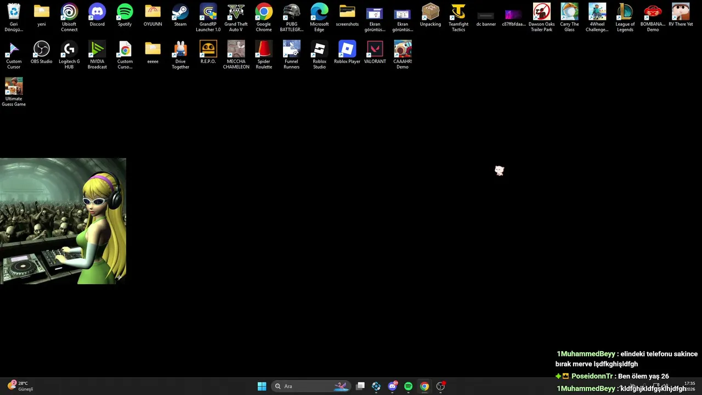Switch to OBS Studio in the taskbar
Screen dimensions: 702x395
click(440, 386)
